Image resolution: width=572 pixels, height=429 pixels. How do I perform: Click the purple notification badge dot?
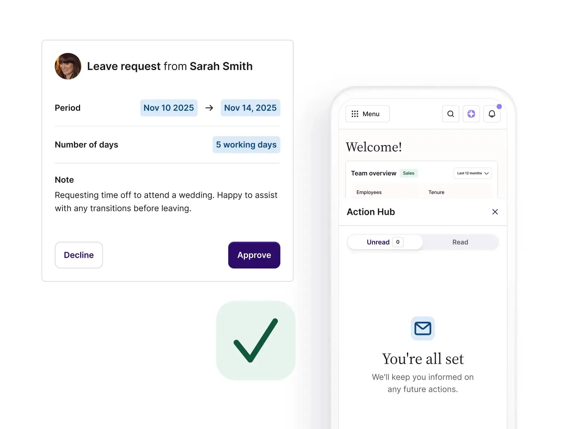click(x=499, y=106)
